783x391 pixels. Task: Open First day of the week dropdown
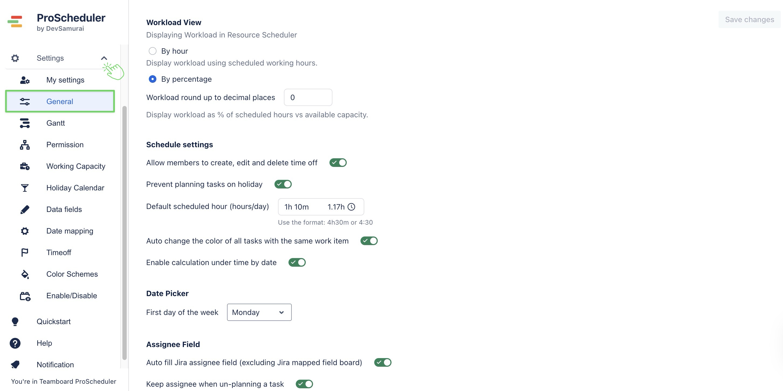[259, 312]
